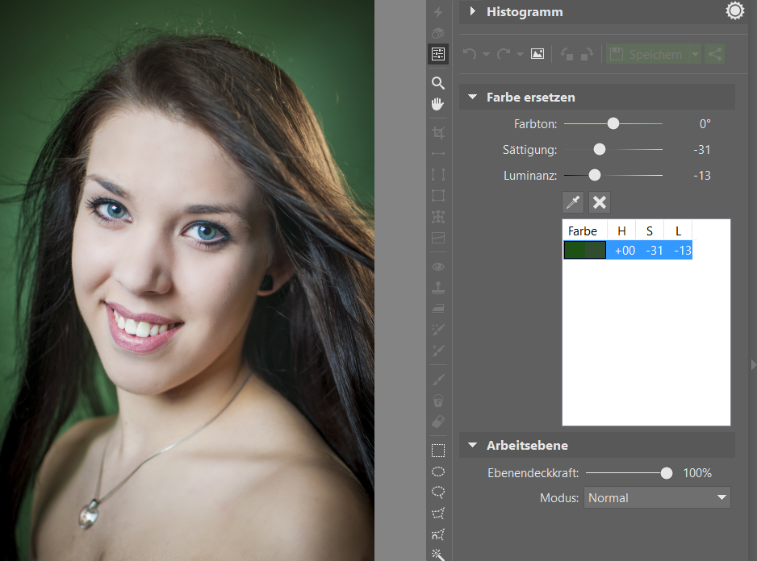Select the eyedropper color picker tool
Image resolution: width=757 pixels, height=561 pixels.
pos(573,202)
